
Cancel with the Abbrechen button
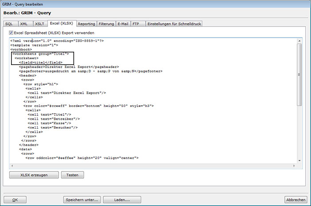point(296,200)
